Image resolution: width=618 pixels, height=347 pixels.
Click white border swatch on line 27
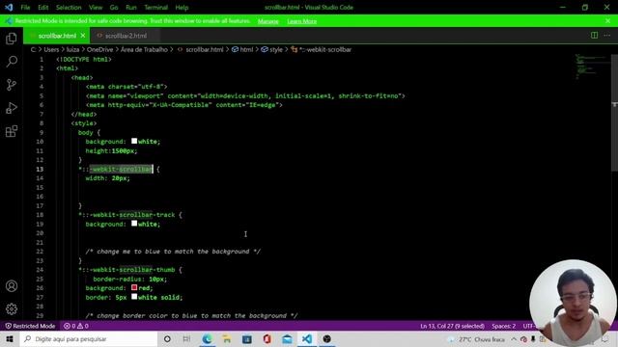(134, 297)
